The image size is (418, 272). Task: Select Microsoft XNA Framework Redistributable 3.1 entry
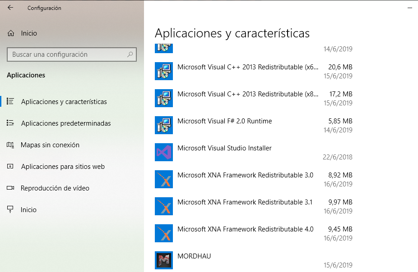coord(254,206)
